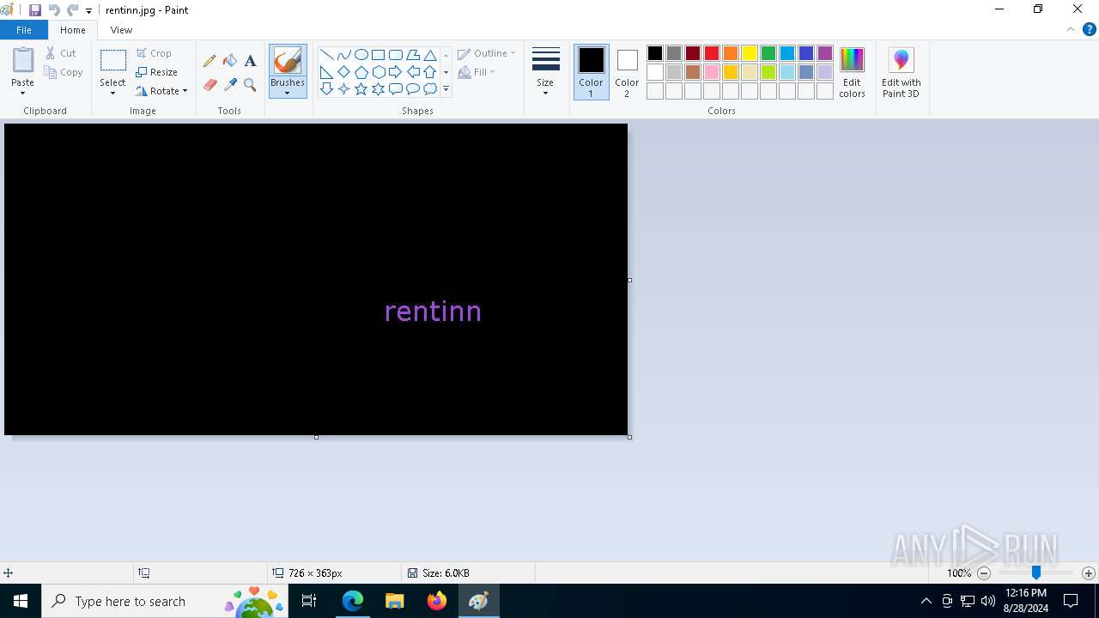Click the Copy button

point(64,72)
